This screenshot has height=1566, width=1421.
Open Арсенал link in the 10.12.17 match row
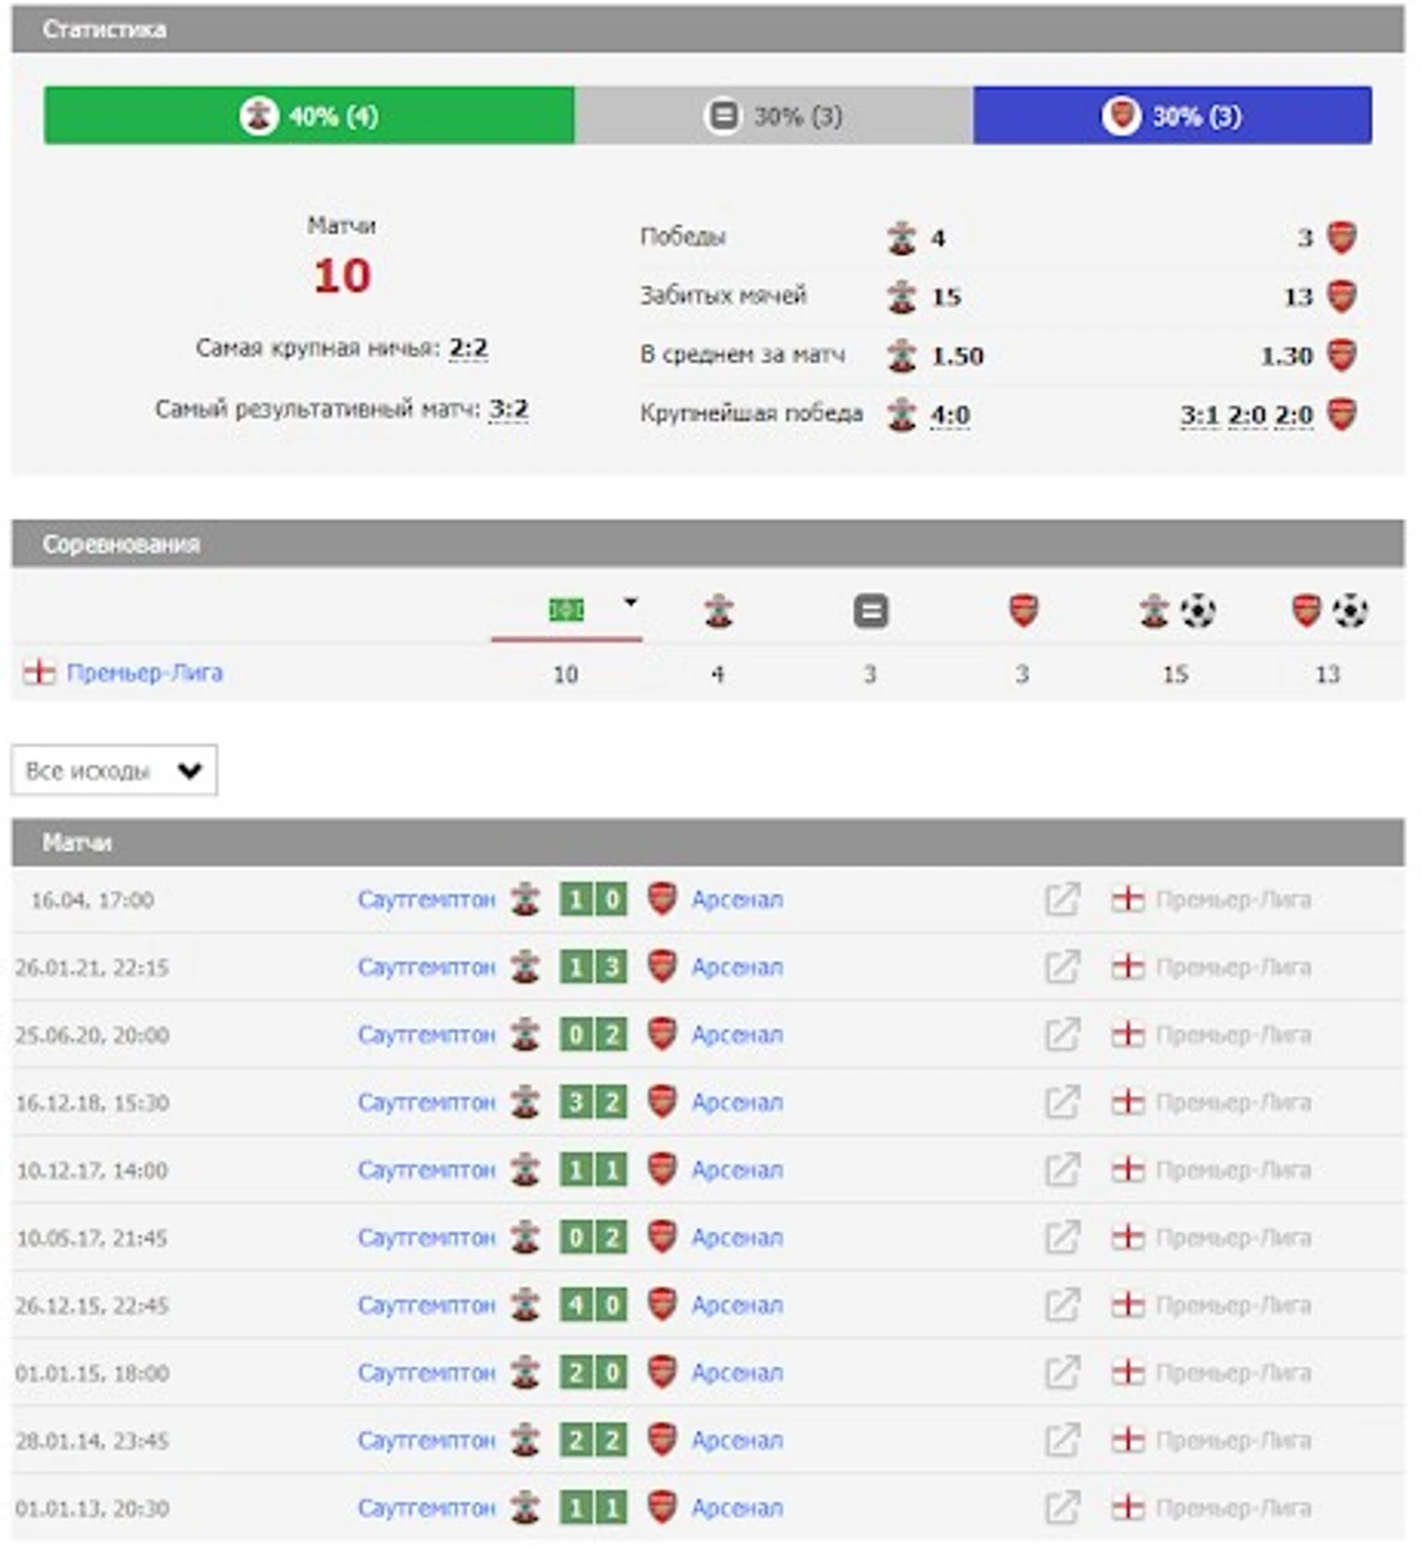tap(737, 1170)
